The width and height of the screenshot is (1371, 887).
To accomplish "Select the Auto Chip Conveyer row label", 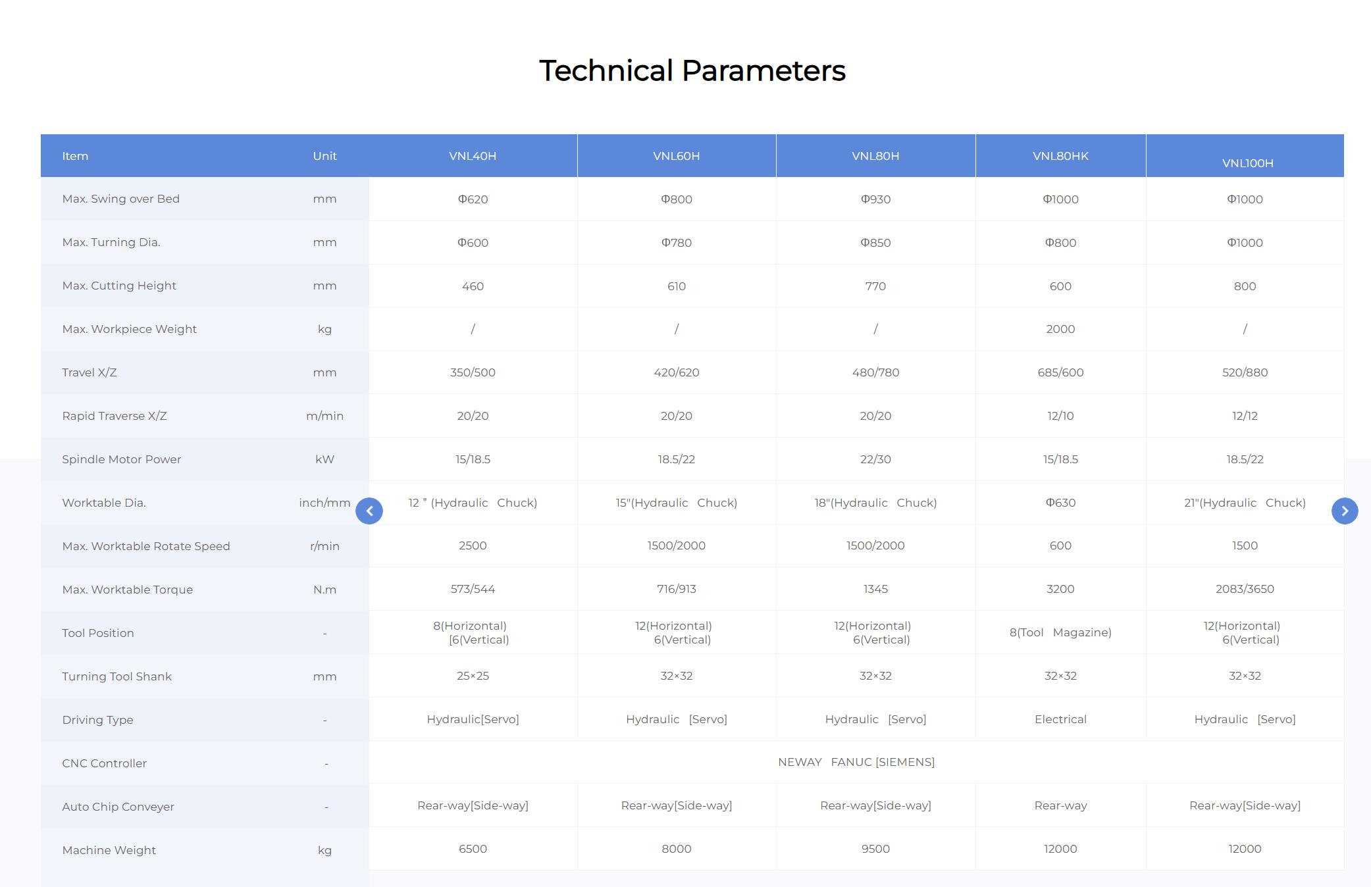I will coord(118,807).
